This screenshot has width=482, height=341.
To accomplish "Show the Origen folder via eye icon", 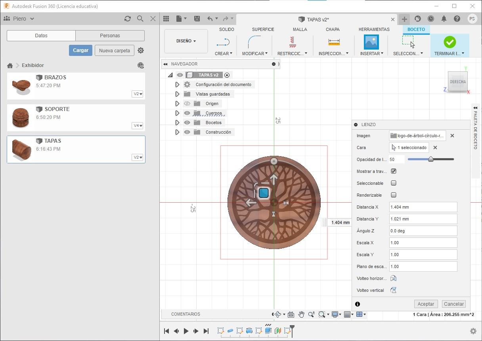I will click(x=187, y=103).
